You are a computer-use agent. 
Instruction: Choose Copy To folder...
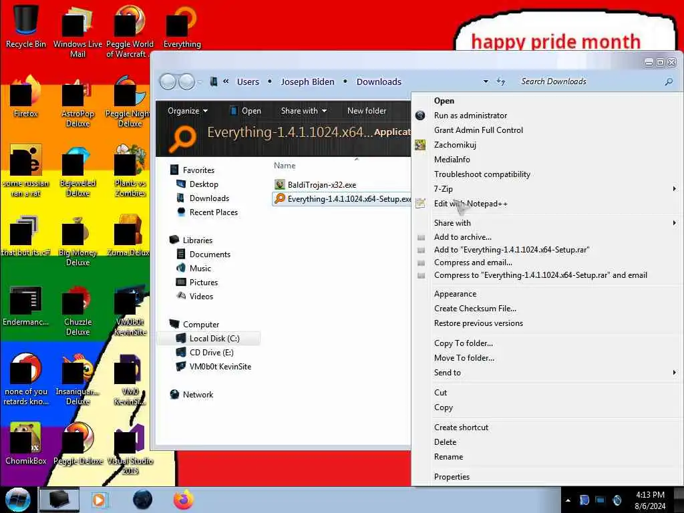pos(464,343)
